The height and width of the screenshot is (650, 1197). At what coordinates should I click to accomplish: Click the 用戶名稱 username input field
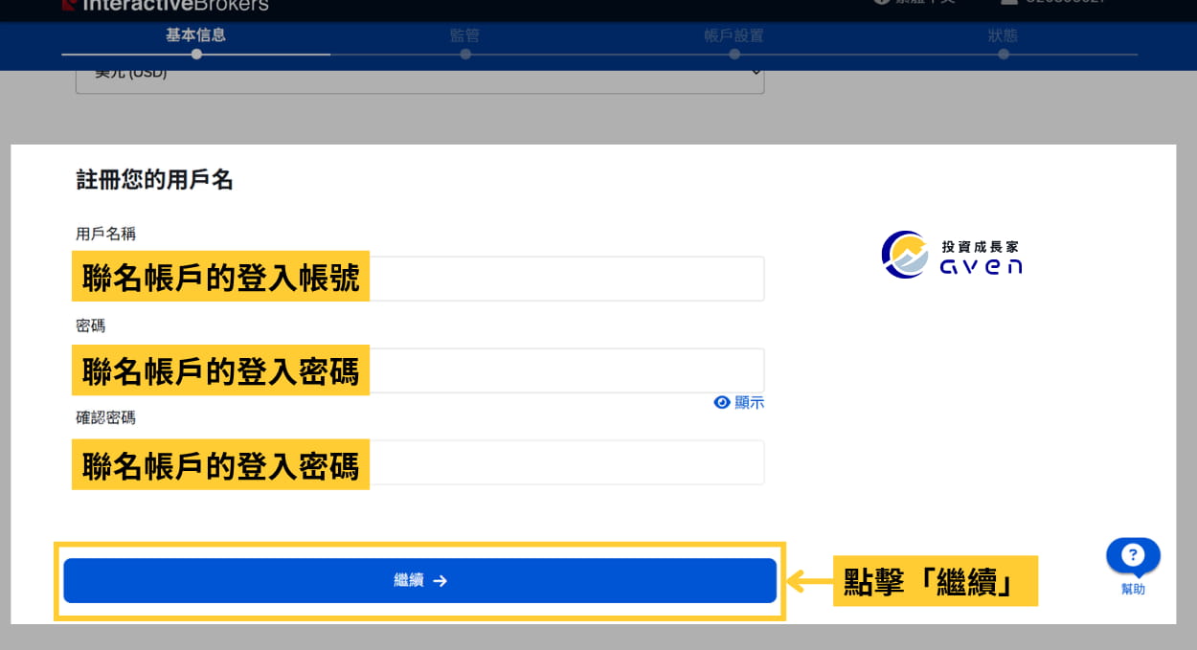click(x=420, y=279)
